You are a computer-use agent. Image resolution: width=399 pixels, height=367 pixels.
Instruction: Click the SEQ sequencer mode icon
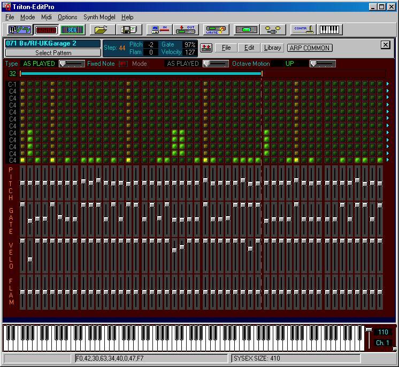(71, 29)
